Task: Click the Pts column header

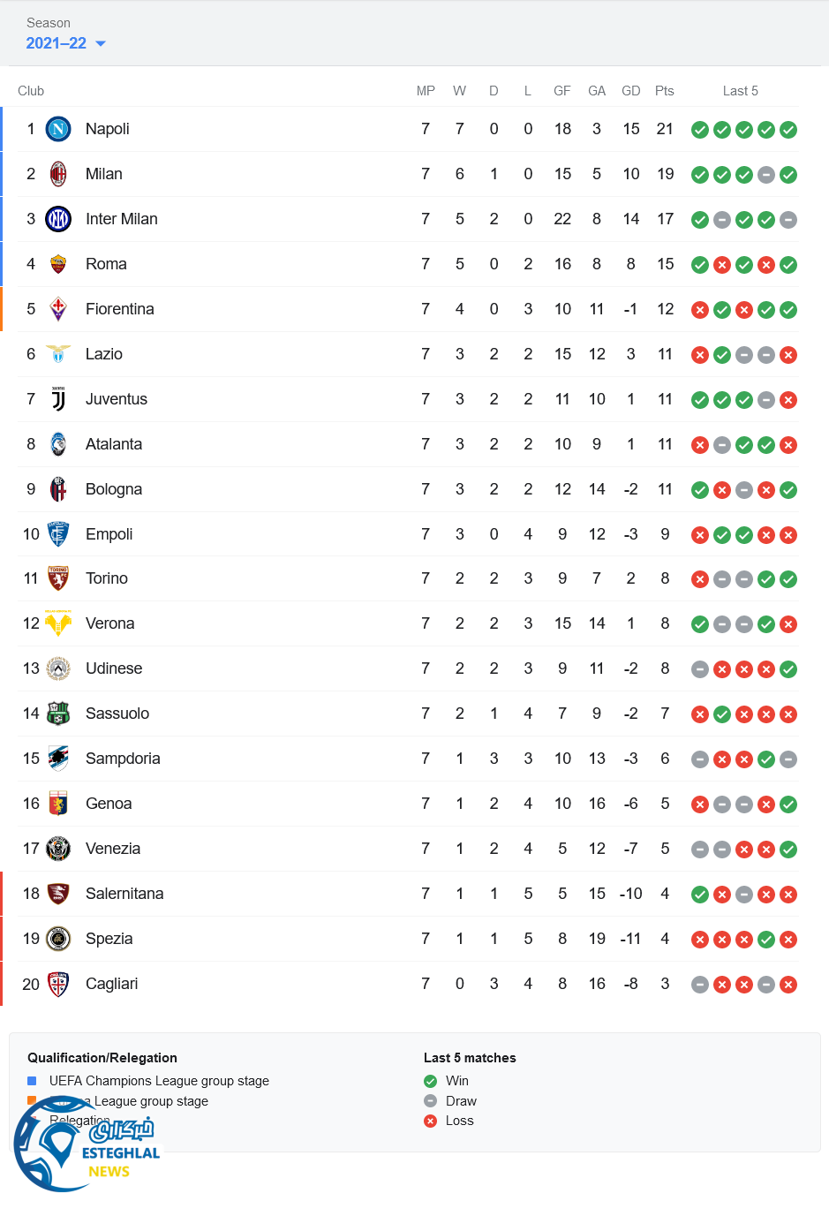Action: point(665,91)
